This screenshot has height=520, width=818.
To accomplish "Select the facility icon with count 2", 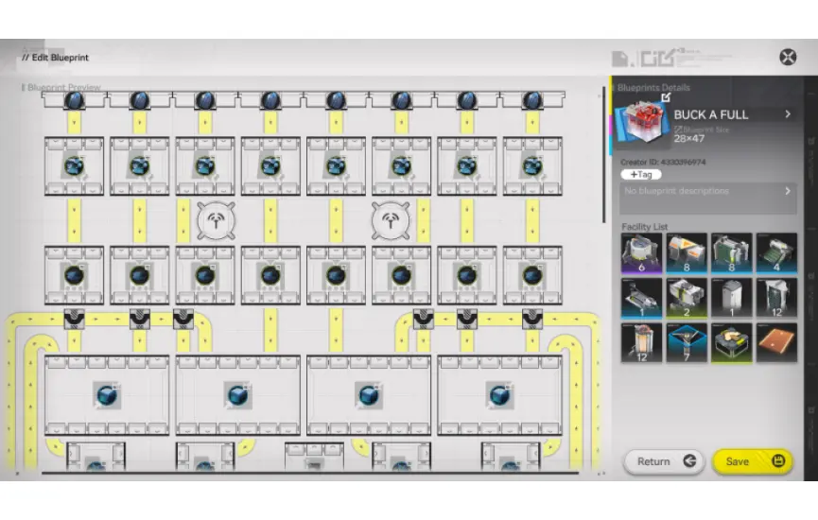I will (686, 298).
